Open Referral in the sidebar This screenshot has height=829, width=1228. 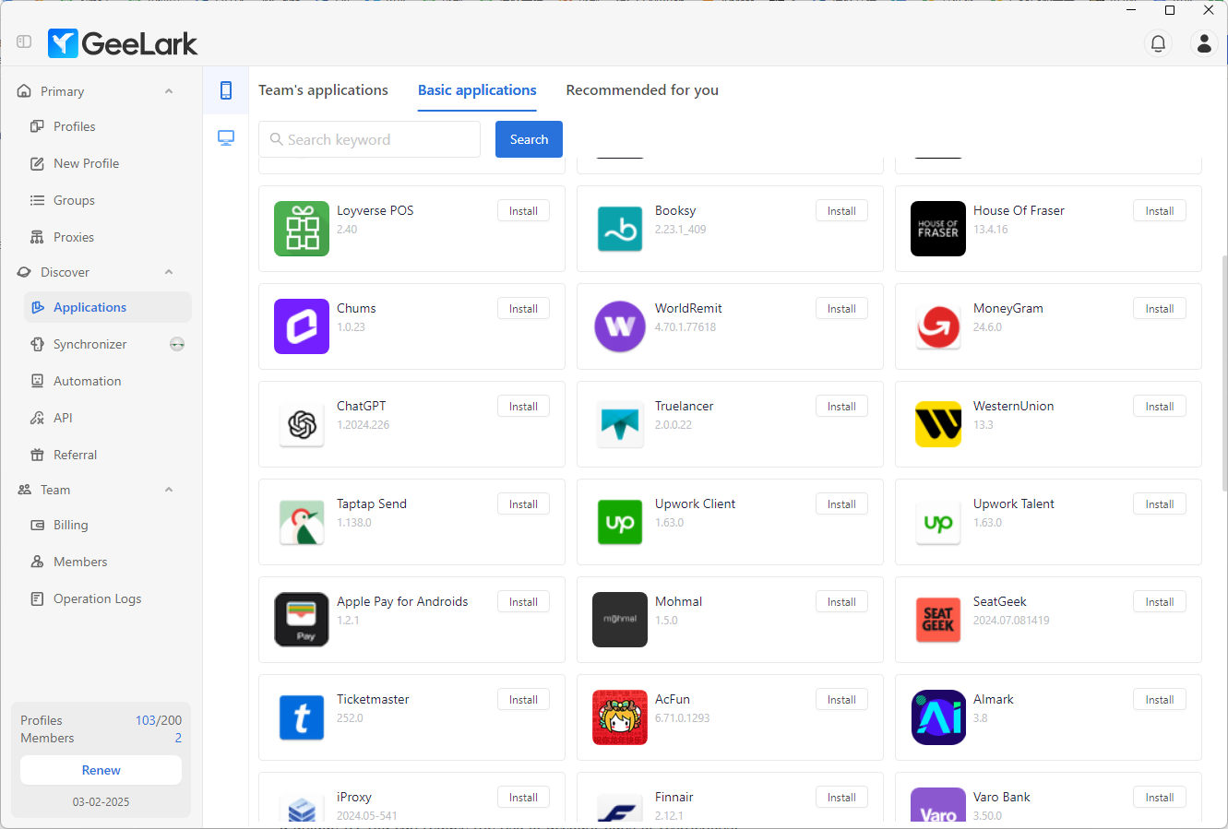pyautogui.click(x=108, y=455)
